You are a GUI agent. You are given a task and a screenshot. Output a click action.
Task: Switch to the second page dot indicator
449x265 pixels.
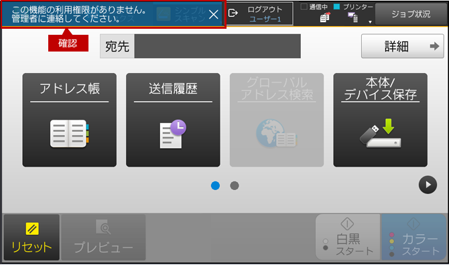(x=235, y=186)
